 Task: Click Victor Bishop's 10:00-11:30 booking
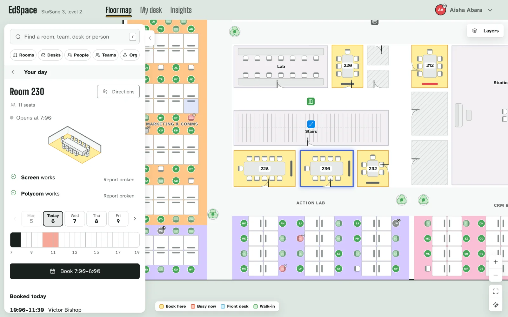[46, 310]
